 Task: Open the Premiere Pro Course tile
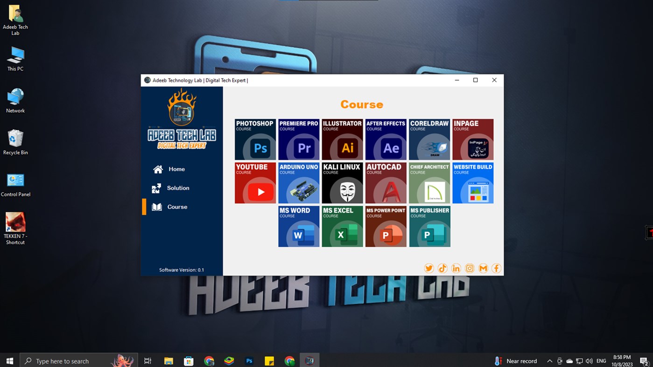[x=298, y=139]
